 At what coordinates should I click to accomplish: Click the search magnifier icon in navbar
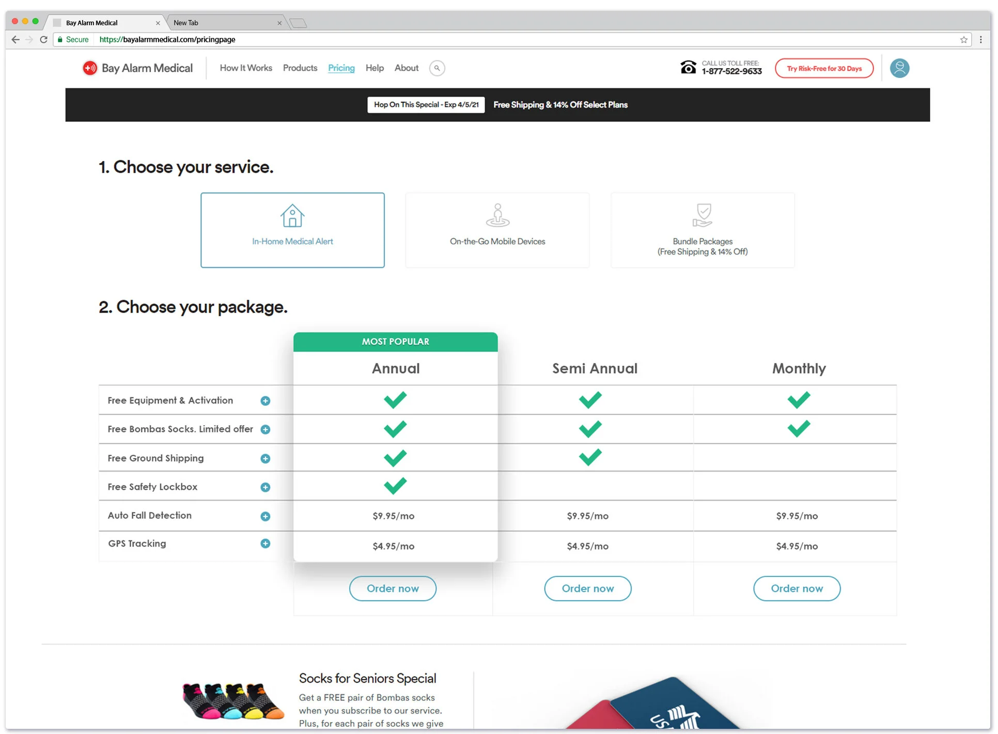pos(436,68)
